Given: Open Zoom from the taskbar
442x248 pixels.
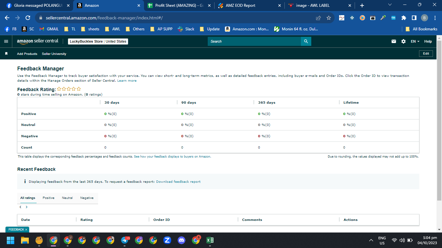Looking at the screenshot, I should tap(167, 240).
